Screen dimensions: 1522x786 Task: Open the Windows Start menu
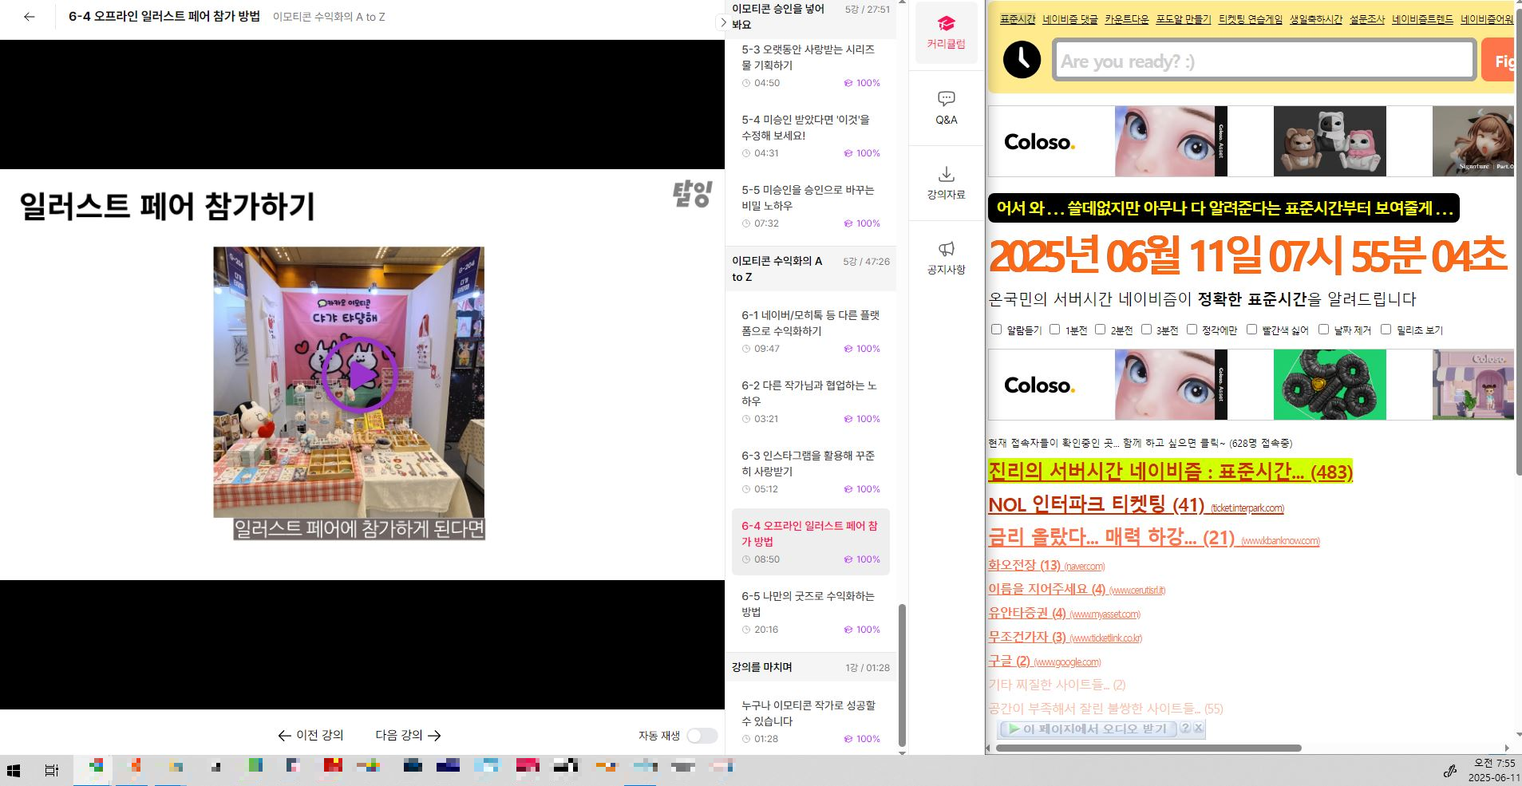(13, 770)
